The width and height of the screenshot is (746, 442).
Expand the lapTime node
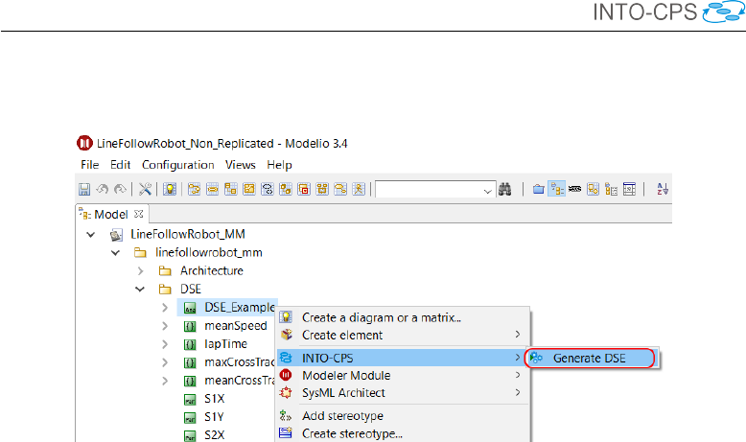click(165, 344)
